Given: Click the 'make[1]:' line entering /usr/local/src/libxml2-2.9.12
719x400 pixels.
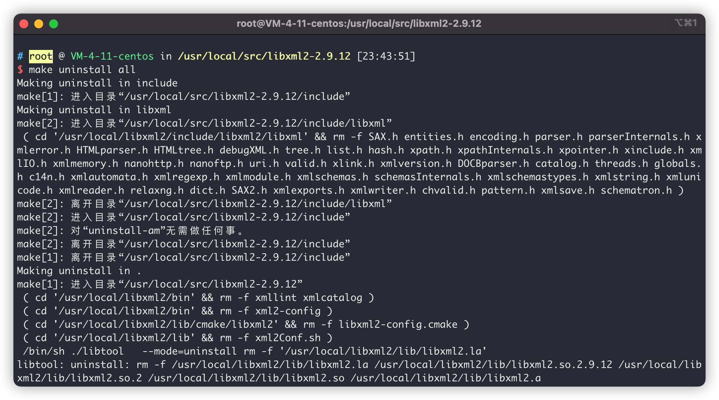Looking at the screenshot, I should click(160, 284).
